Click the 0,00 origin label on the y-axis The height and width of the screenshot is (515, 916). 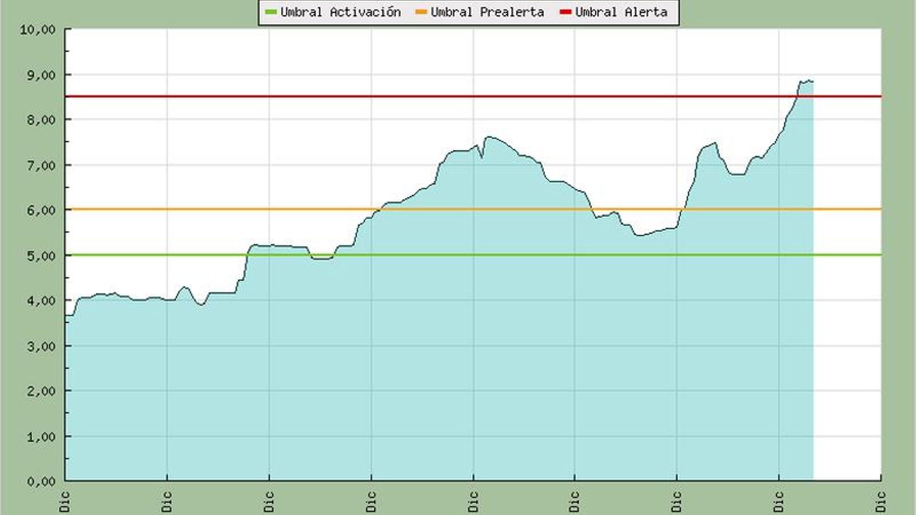point(41,482)
